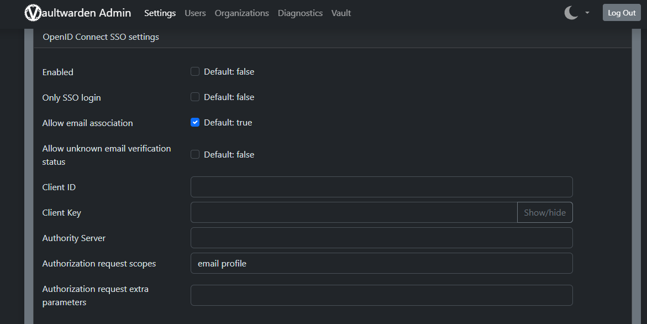
Task: Tick the Only SSO login checkbox
Action: click(x=195, y=97)
